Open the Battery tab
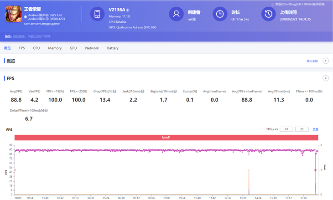The image size is (333, 200). 113,48
